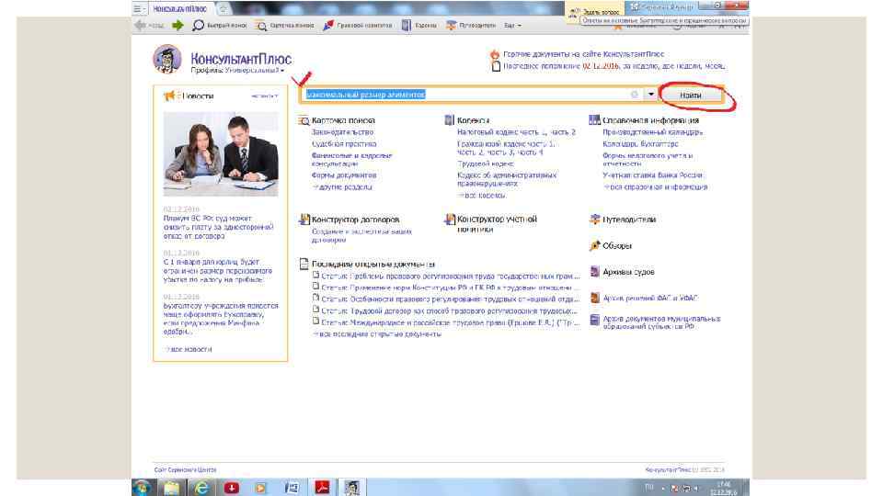Image resolution: width=883 pixels, height=496 pixels.
Task: Open File Explorer folder in taskbar
Action: tap(171, 488)
